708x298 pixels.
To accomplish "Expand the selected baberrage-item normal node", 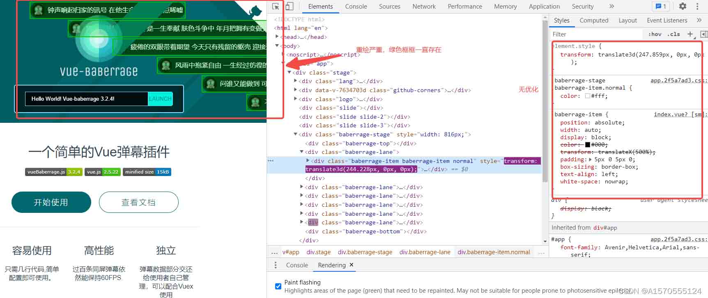I will 308,161.
